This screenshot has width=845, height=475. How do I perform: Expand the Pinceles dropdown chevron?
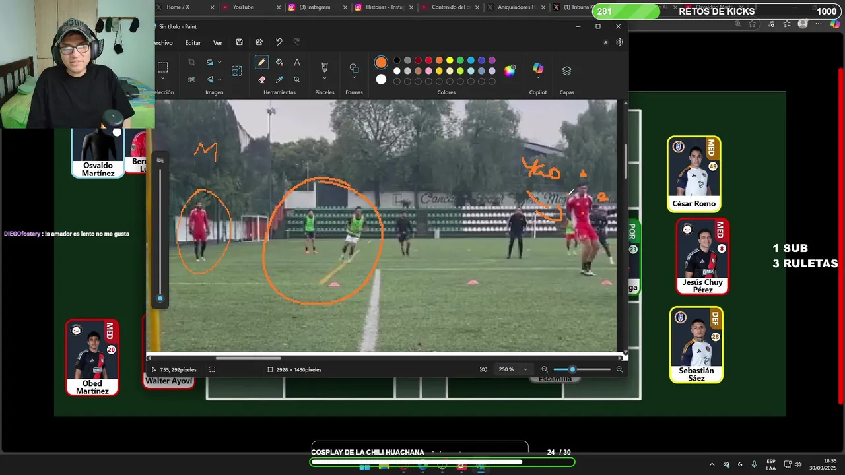324,77
